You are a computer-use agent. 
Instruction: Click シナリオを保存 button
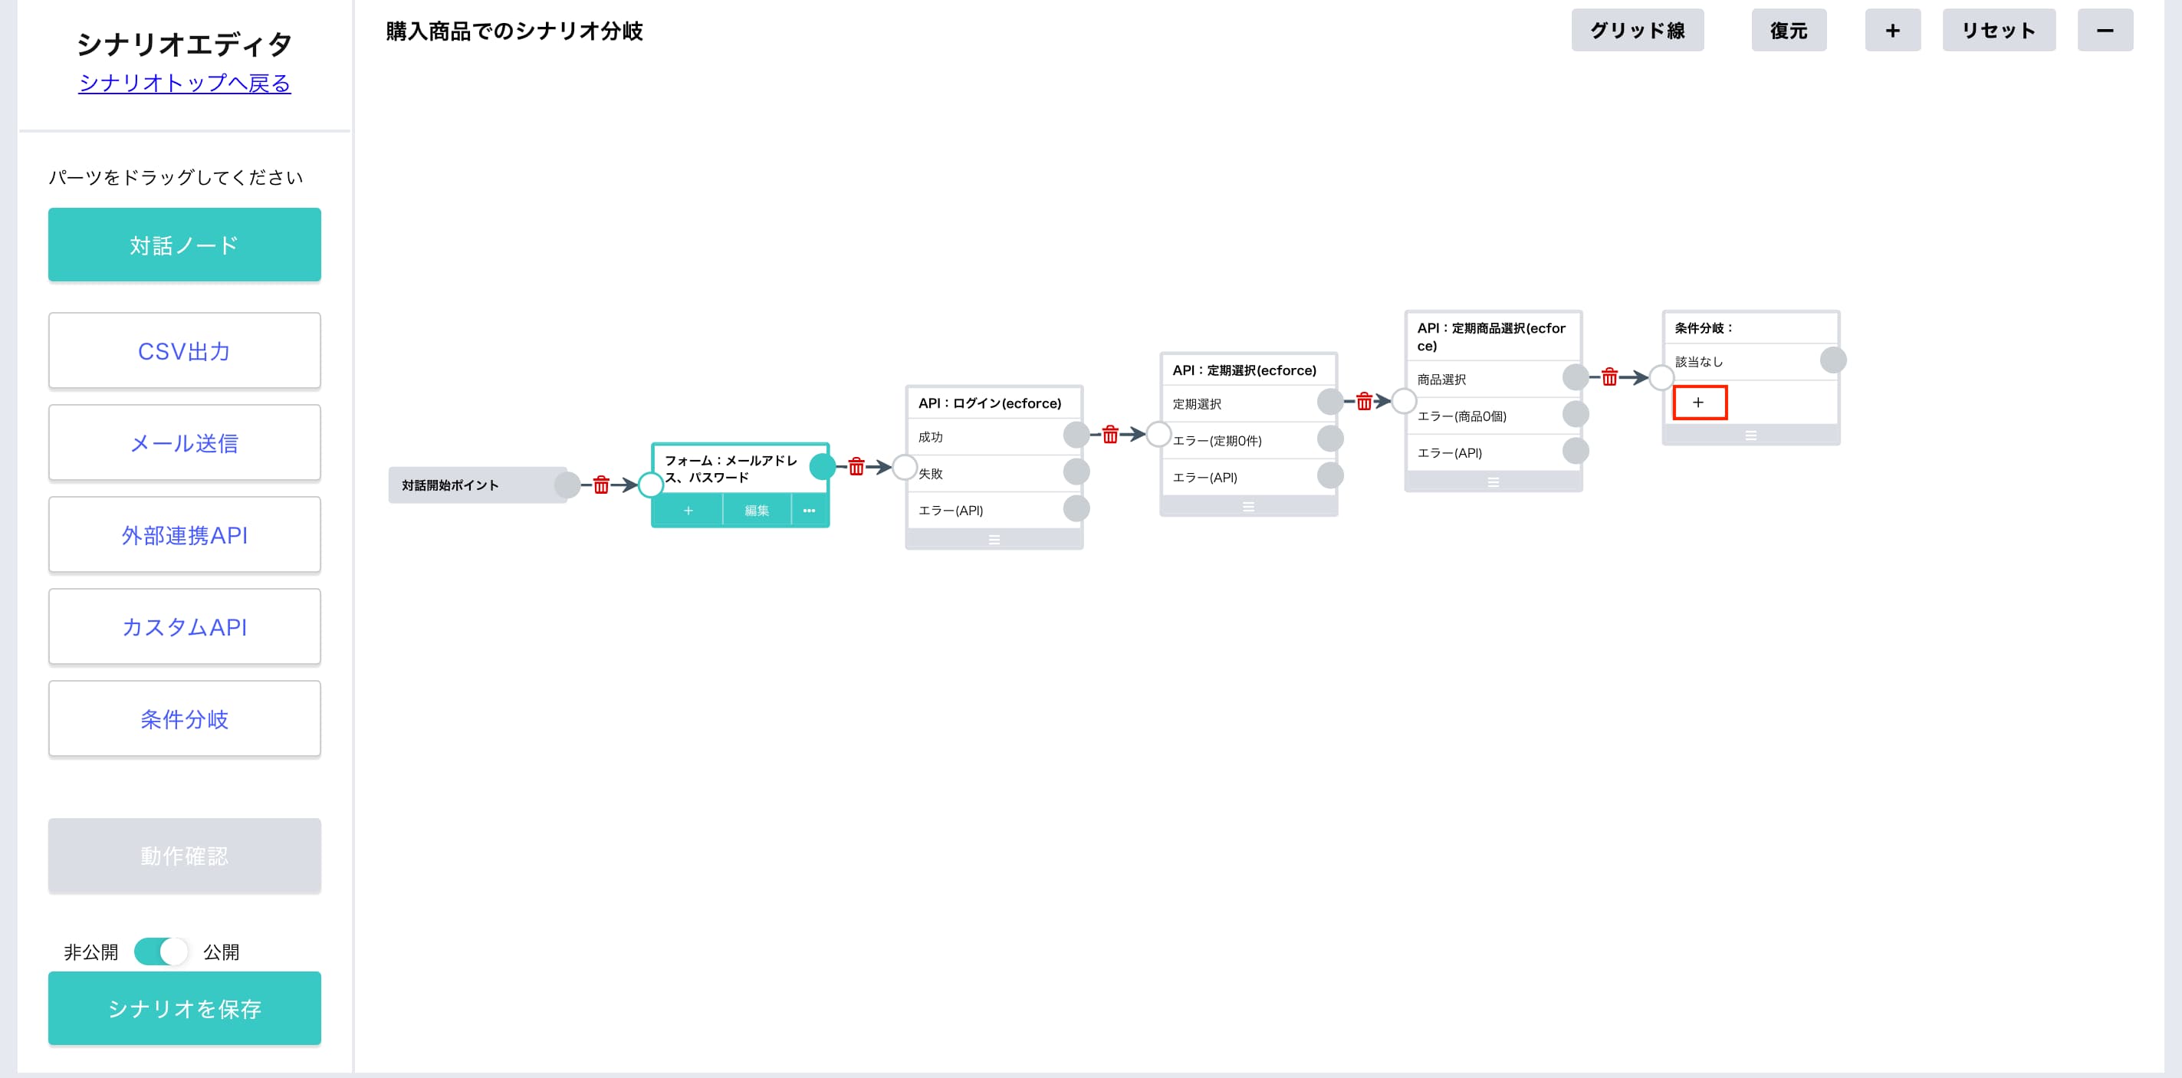pyautogui.click(x=185, y=1008)
